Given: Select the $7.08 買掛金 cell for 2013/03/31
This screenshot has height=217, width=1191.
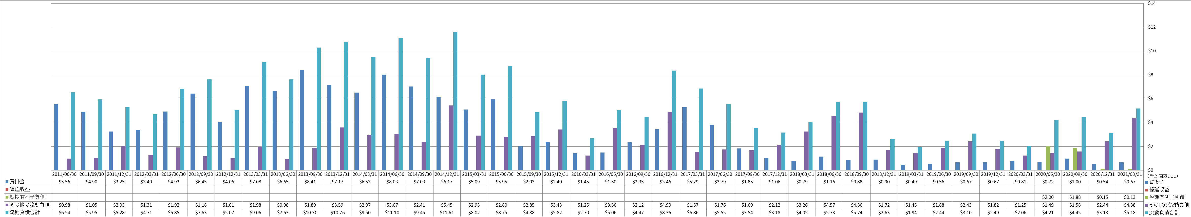Looking at the screenshot, I should tap(255, 182).
